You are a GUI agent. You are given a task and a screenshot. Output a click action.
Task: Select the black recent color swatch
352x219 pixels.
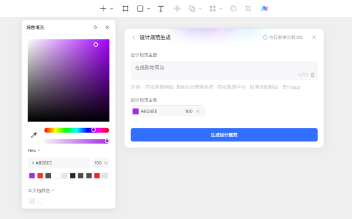[x=73, y=176]
